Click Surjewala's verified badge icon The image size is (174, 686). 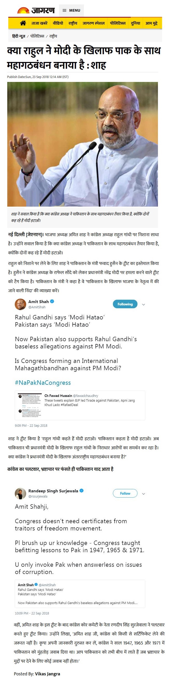82,491
